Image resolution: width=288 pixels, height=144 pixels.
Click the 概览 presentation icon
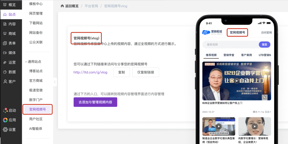click(x=5, y=5)
